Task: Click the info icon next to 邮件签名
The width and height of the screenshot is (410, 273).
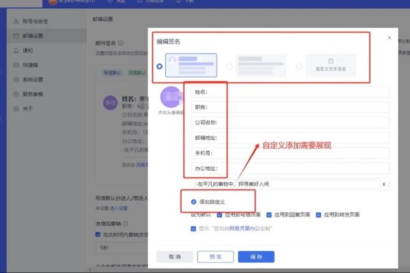Action: (x=120, y=43)
